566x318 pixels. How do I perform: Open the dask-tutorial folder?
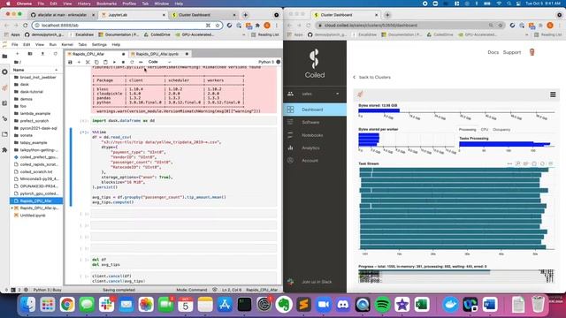coord(32,92)
